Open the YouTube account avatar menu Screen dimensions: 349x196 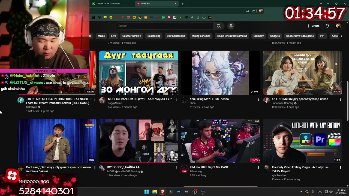(338, 26)
